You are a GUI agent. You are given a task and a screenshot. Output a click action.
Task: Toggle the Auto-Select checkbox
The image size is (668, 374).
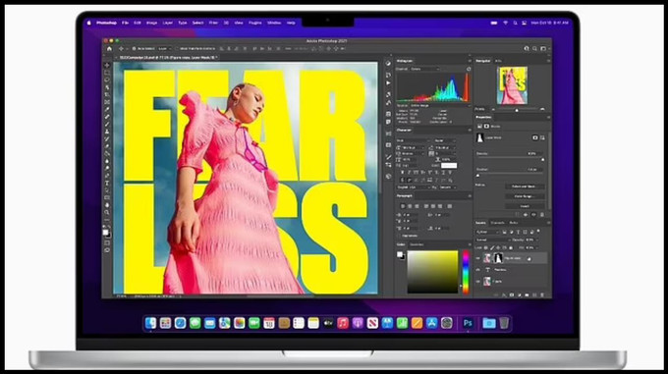click(134, 49)
